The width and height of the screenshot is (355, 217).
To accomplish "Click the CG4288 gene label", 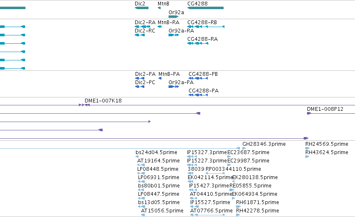I will [x=197, y=4].
